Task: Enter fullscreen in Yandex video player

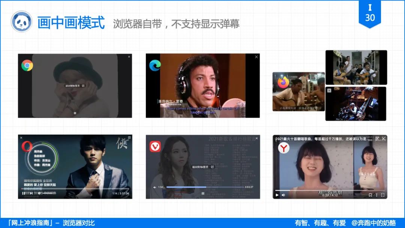Action: coord(383,195)
